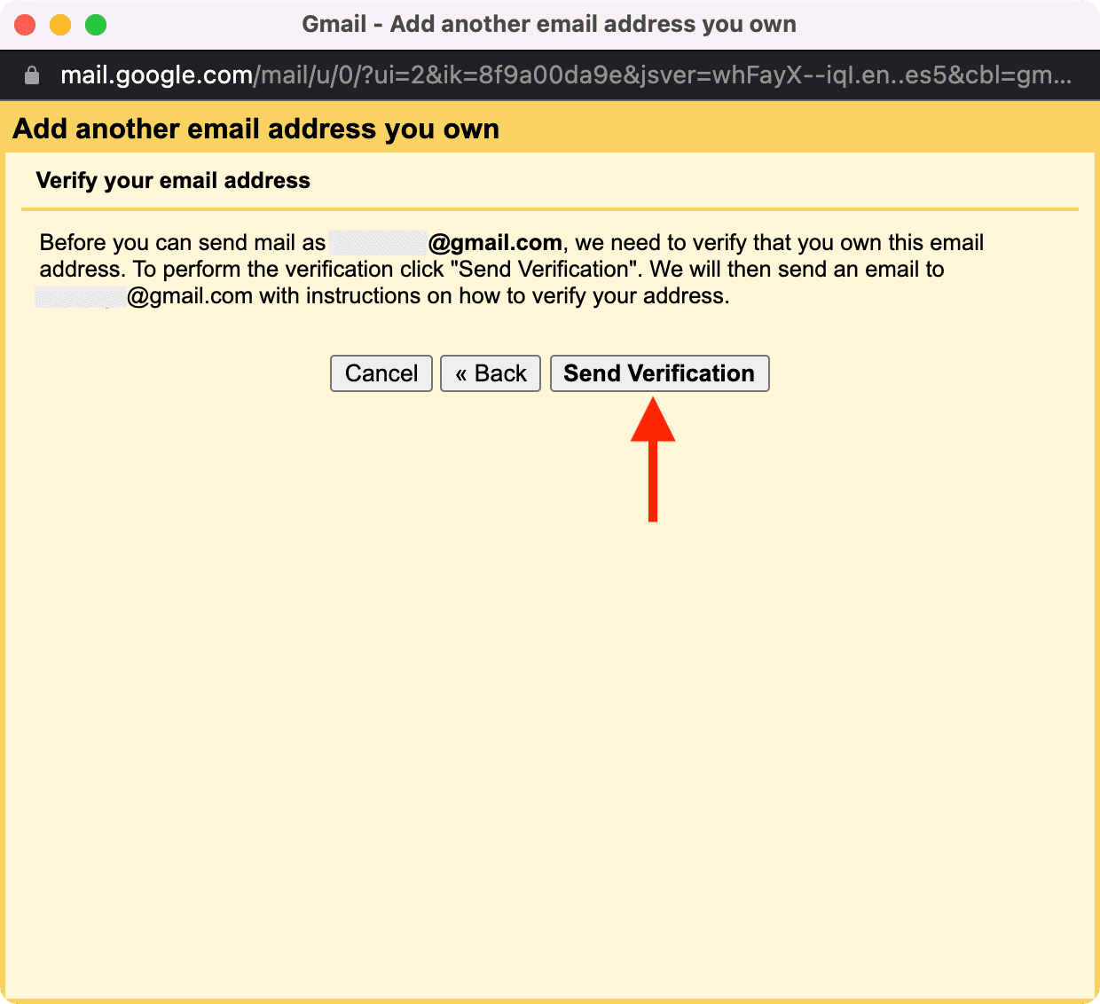Click the mail.google.com URL in address bar

[565, 75]
